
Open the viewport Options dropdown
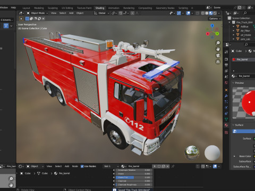tap(215, 19)
